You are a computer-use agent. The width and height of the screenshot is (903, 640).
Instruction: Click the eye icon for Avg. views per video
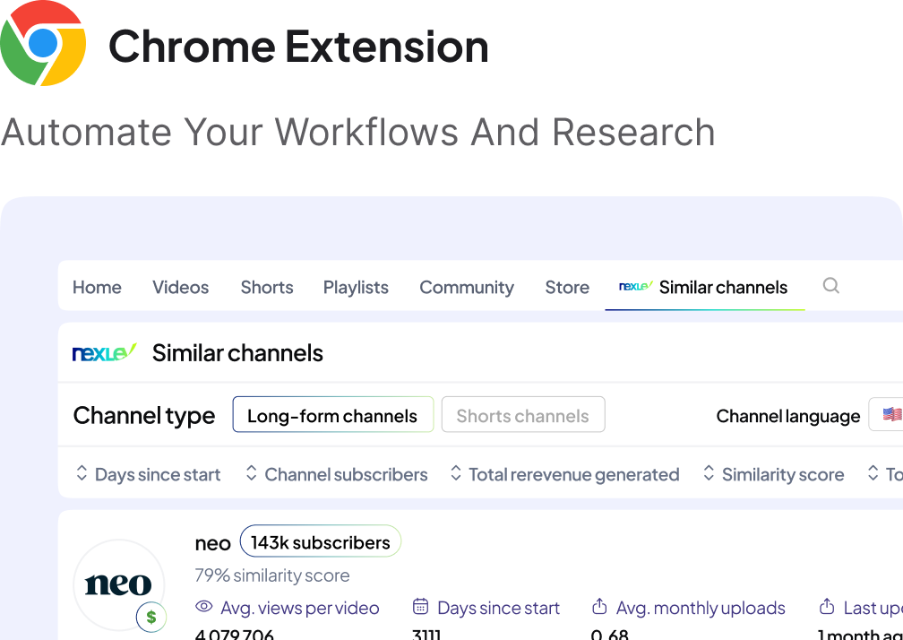click(204, 607)
